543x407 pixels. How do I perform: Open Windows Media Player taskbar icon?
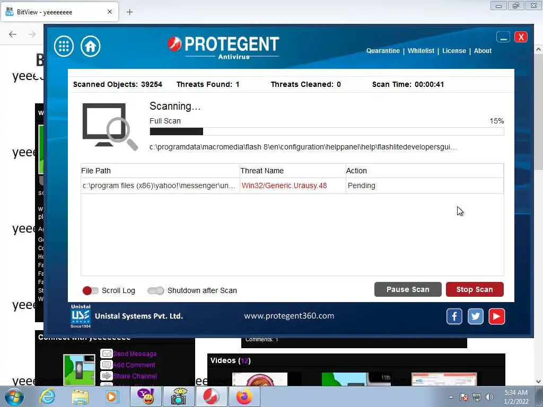coord(112,396)
